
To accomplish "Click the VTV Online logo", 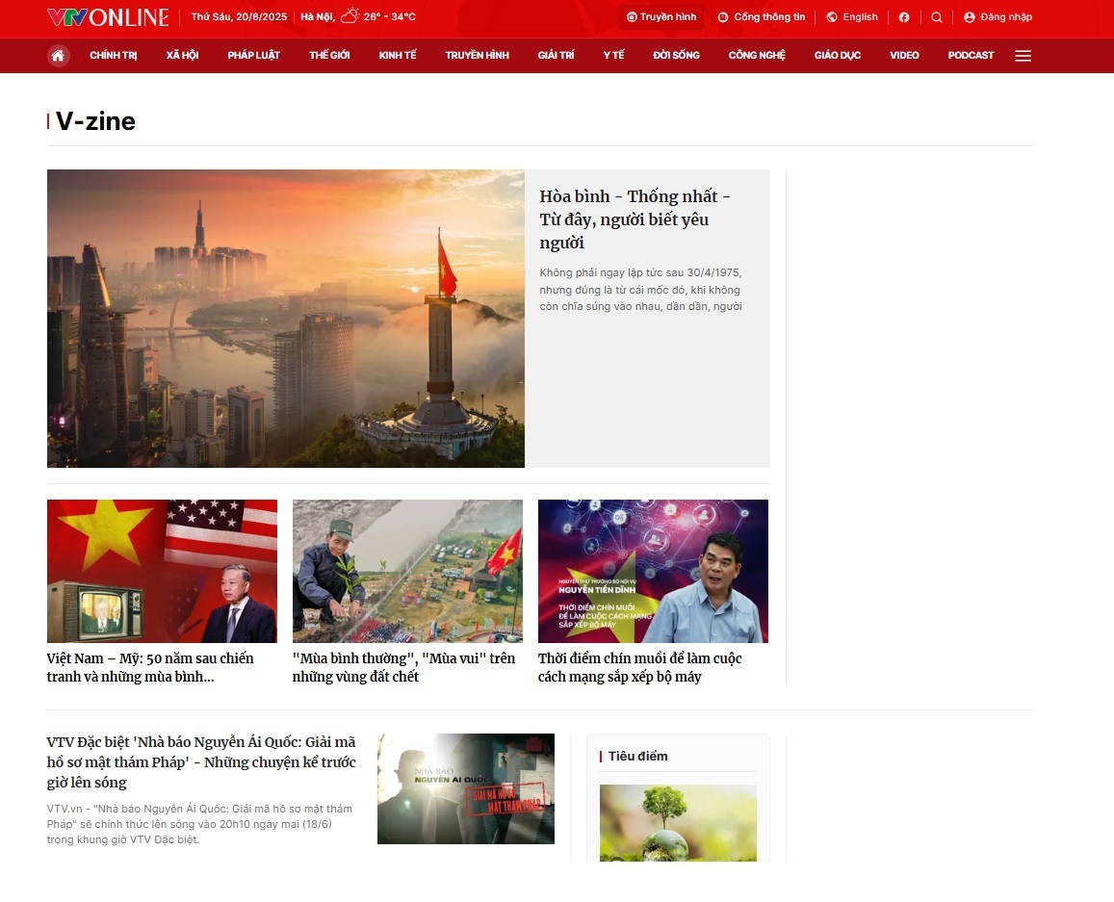I will point(108,17).
